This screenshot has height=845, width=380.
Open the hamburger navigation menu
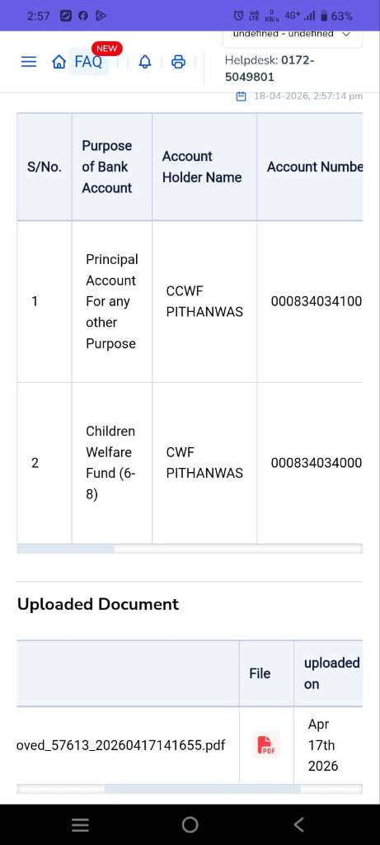[29, 62]
